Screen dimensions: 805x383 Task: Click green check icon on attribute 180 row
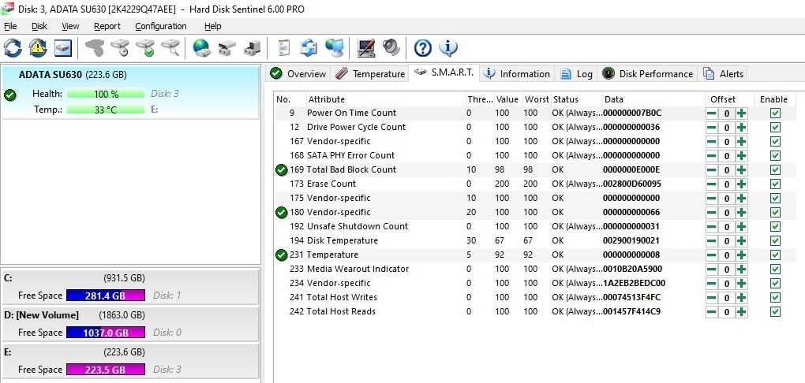click(x=281, y=212)
